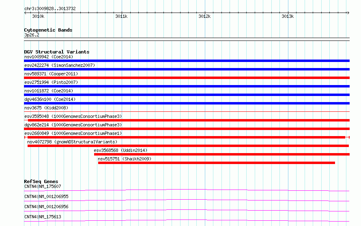Click the 3011k ruler tick label
The height and width of the screenshot is (226, 361).
coord(121,16)
